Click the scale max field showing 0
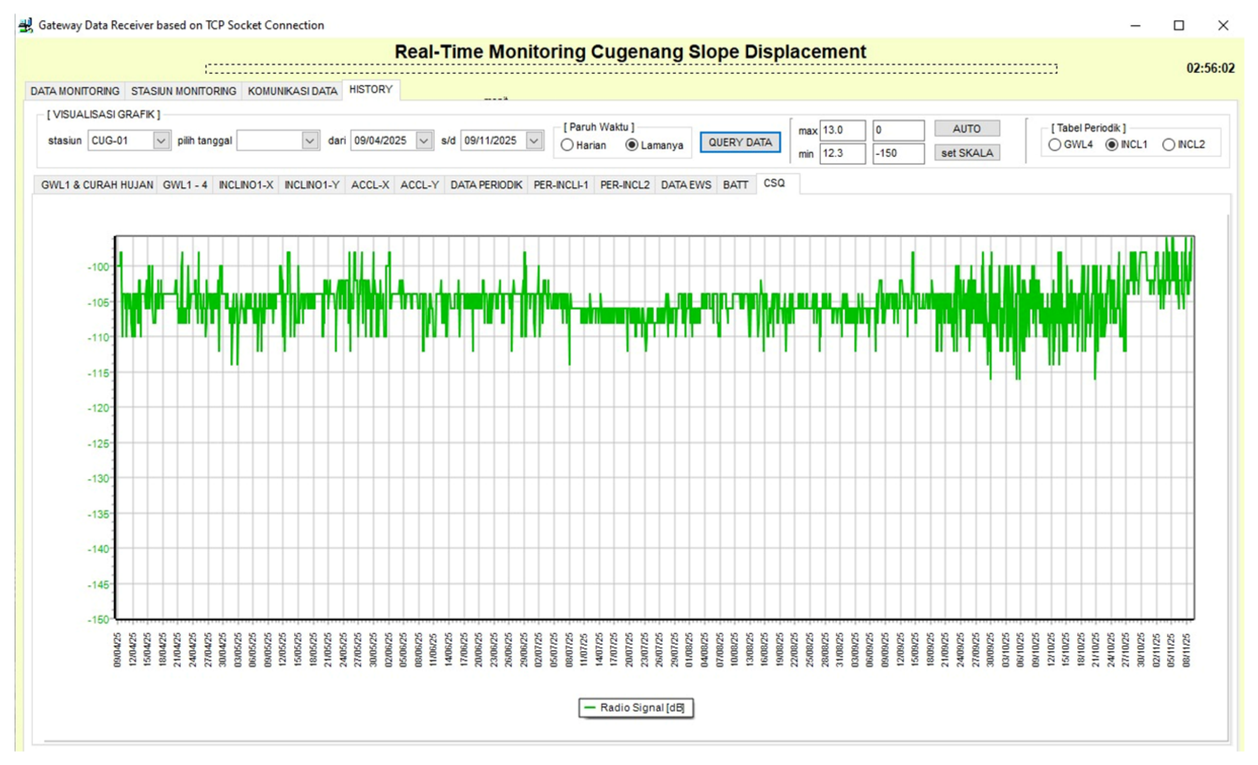The width and height of the screenshot is (1258, 765). coord(898,130)
